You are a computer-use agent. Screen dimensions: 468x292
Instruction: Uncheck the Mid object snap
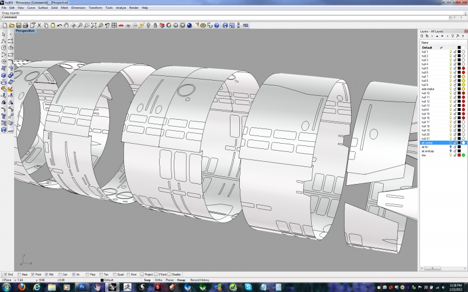click(x=46, y=274)
